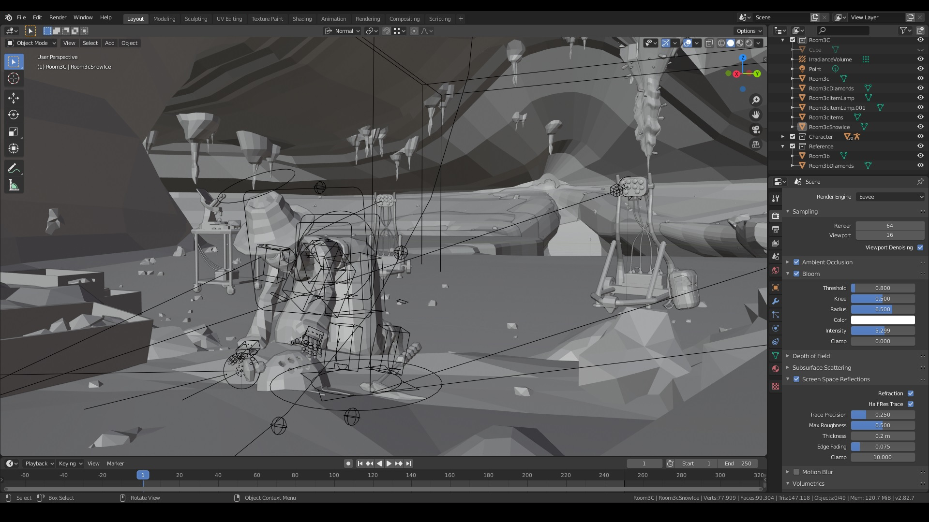Open the Object Mode dropdown
929x522 pixels.
pyautogui.click(x=31, y=43)
